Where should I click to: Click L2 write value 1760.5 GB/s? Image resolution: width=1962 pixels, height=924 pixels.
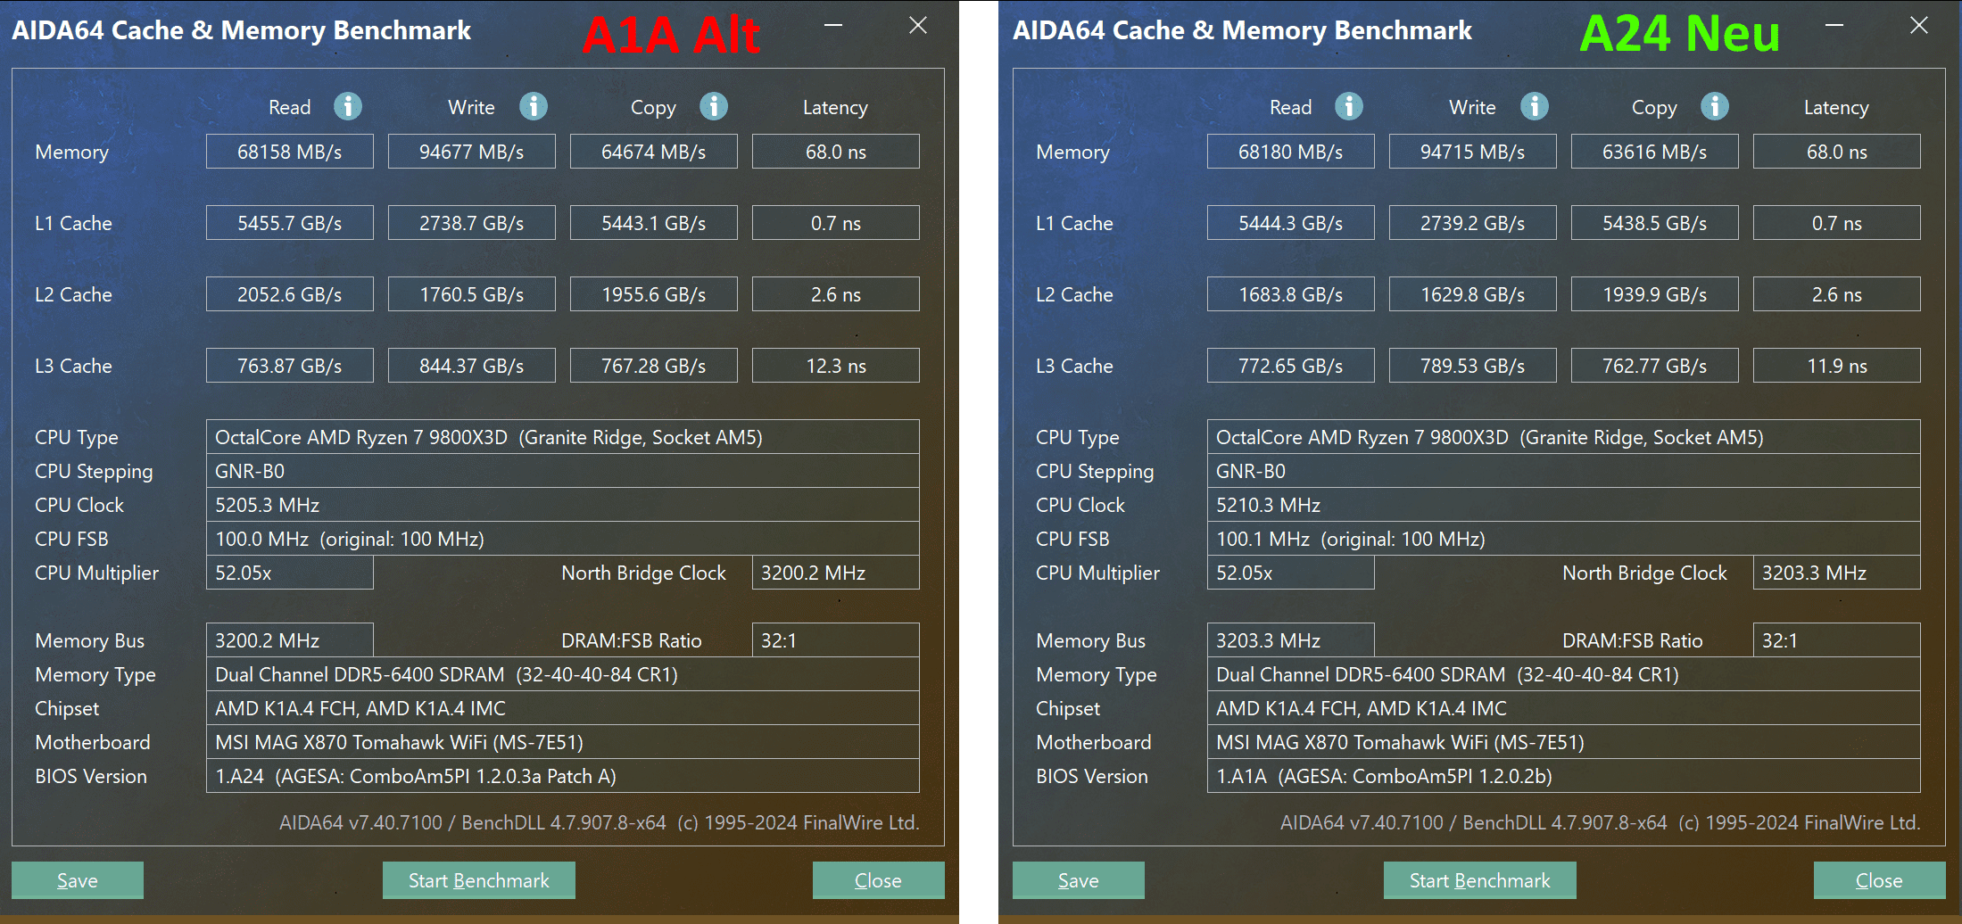click(472, 294)
